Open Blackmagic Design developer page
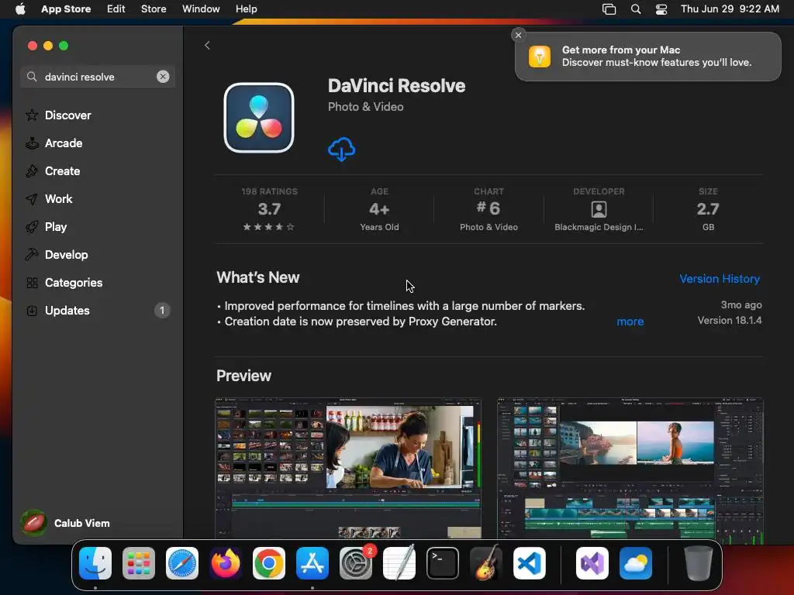794x595 pixels. (x=599, y=209)
